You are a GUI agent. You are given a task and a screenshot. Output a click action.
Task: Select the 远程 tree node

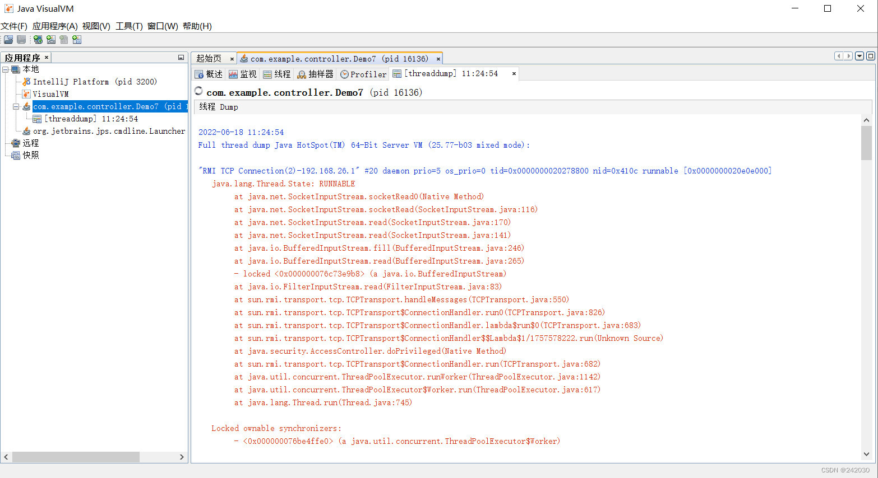(31, 143)
